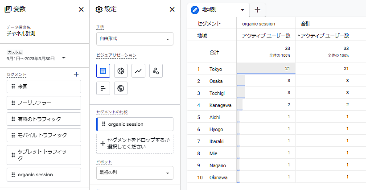Select the geo map visualization icon
The image size is (366, 190).
[x=120, y=88]
